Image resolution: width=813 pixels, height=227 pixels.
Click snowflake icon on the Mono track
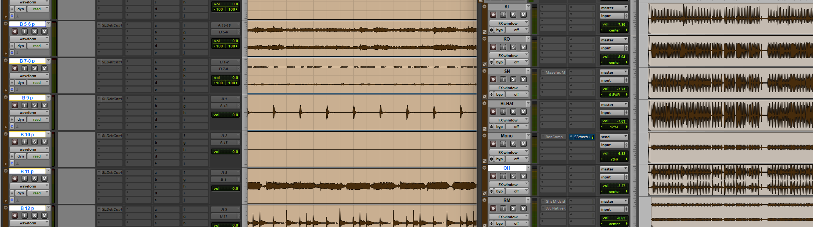[x=491, y=159]
